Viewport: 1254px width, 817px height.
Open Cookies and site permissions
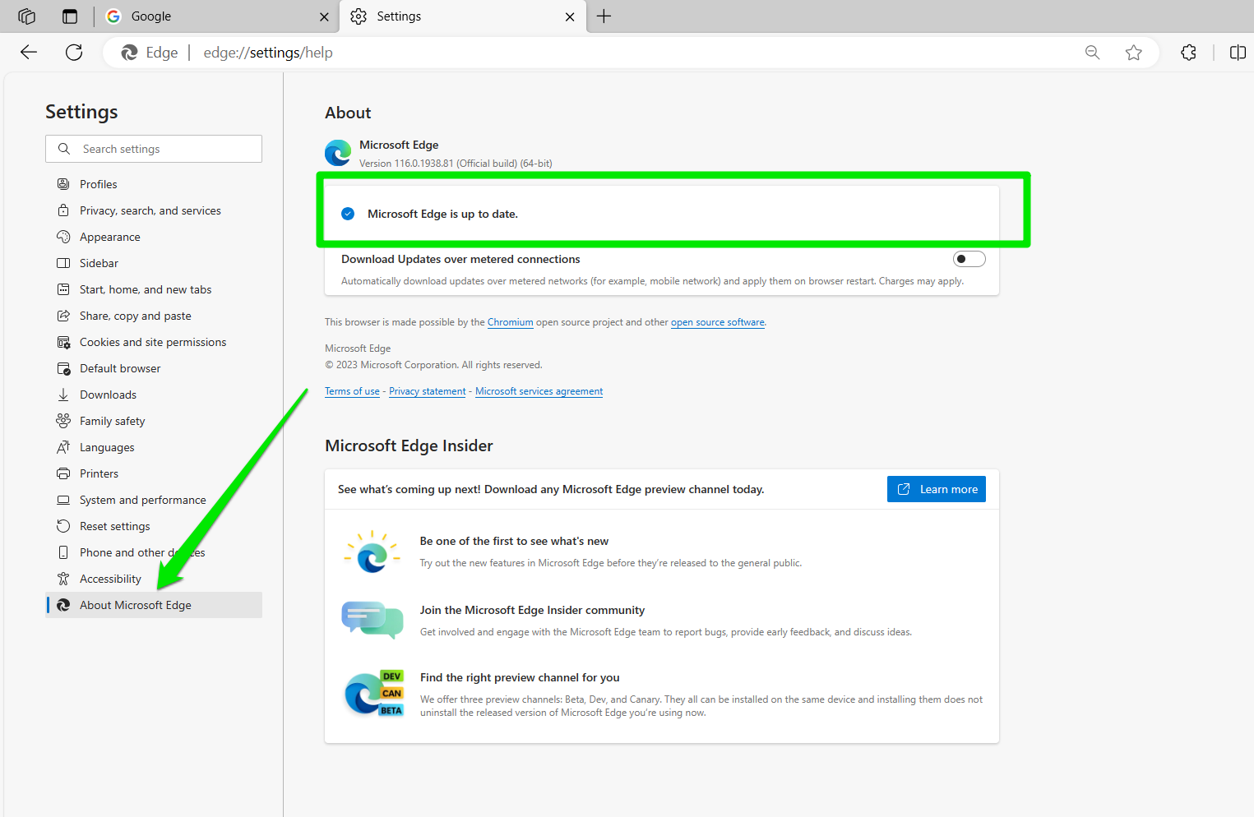154,342
